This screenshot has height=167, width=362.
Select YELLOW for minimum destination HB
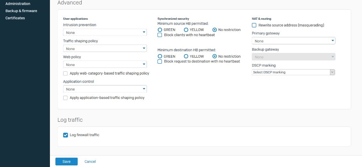186,56
